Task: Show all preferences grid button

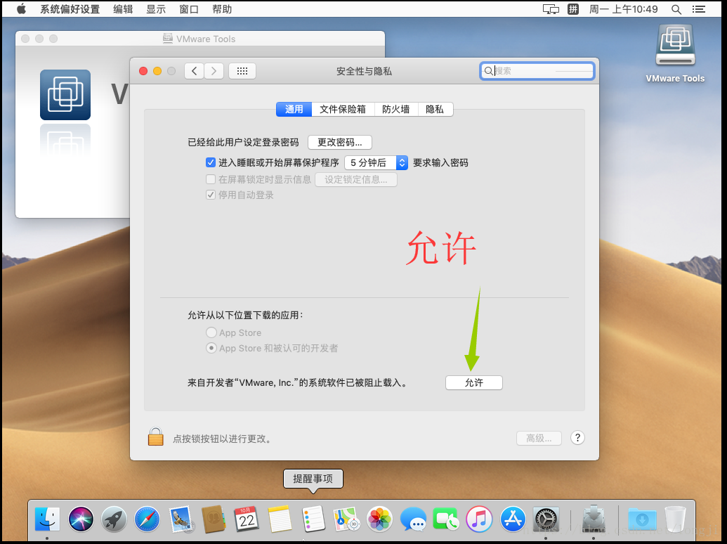Action: pyautogui.click(x=242, y=71)
